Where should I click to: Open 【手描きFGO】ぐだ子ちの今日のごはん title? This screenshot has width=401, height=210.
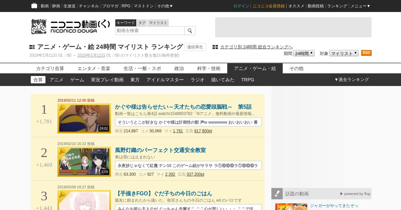(x=163, y=194)
